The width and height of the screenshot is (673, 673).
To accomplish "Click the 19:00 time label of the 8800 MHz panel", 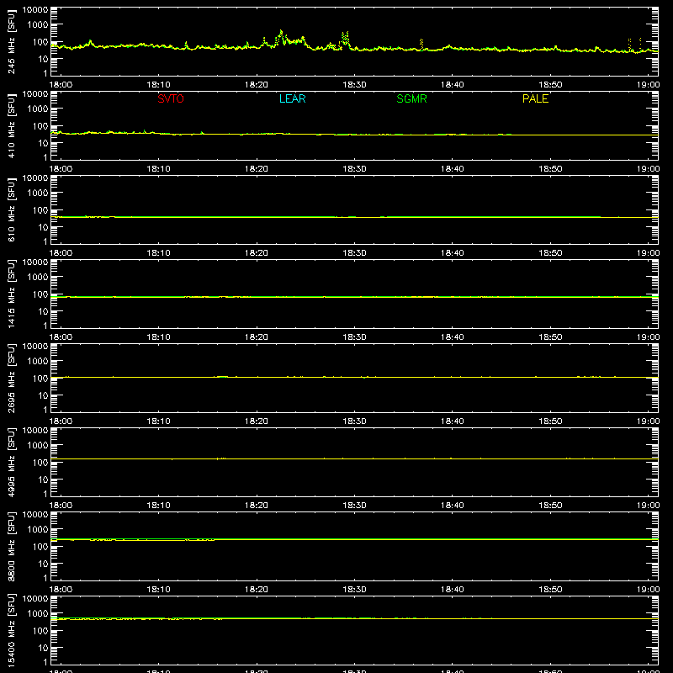I will (x=648, y=590).
